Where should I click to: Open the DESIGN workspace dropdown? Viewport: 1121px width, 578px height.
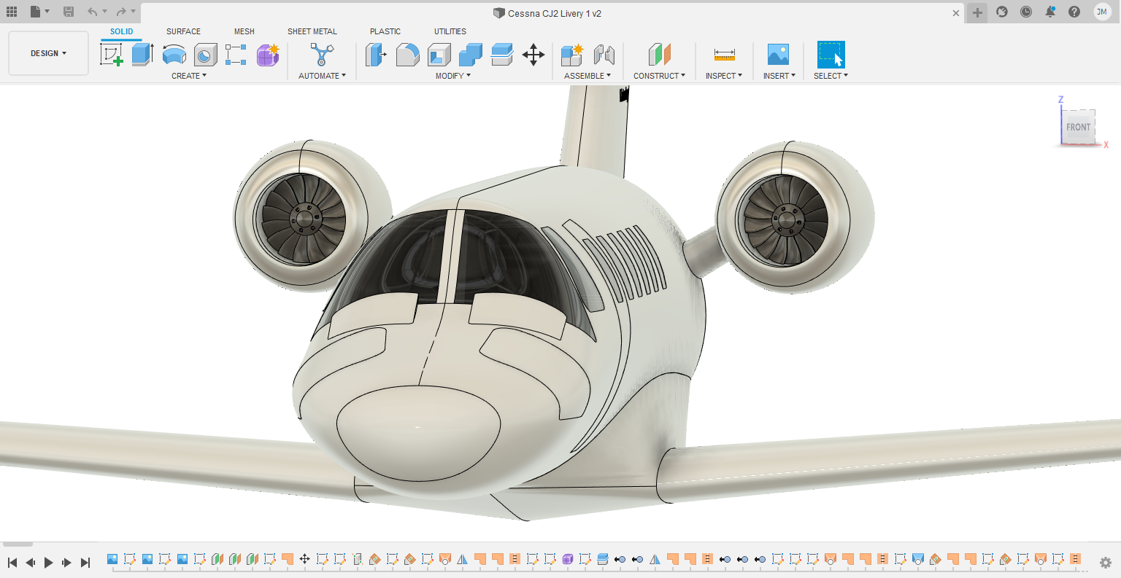coord(48,53)
